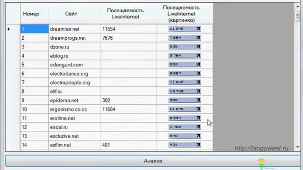
Task: Click counter image in excluzive.net row
Action: (x=185, y=136)
